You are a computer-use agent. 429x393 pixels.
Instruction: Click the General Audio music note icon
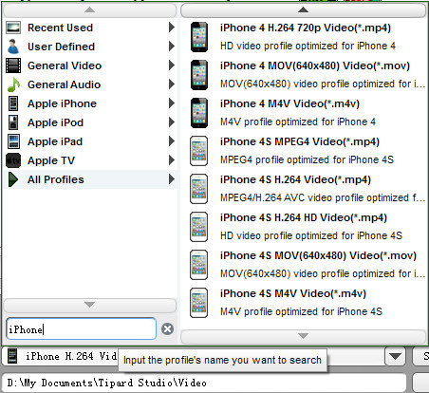click(x=13, y=84)
